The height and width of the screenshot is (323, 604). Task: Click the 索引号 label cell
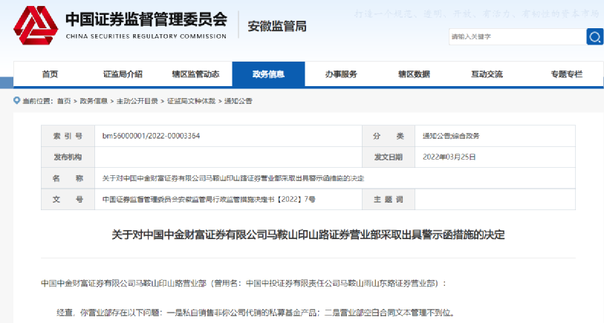point(68,136)
